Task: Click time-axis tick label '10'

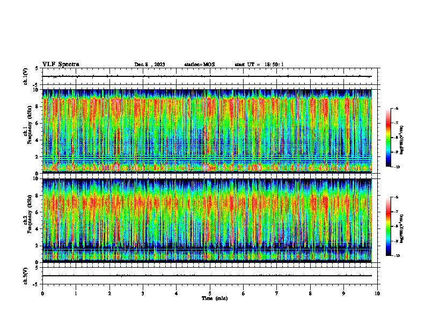Action: point(377,294)
